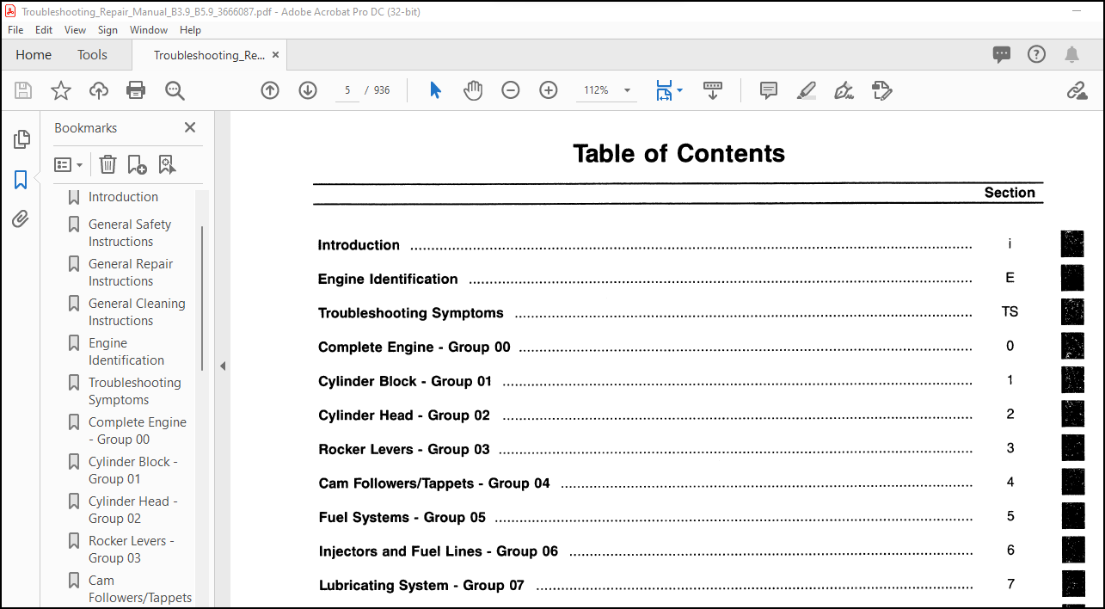
Task: Click 'Lubricating System - Group 07' contents entry
Action: pyautogui.click(x=421, y=585)
